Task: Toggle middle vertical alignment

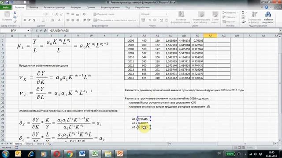Action: click(73, 14)
